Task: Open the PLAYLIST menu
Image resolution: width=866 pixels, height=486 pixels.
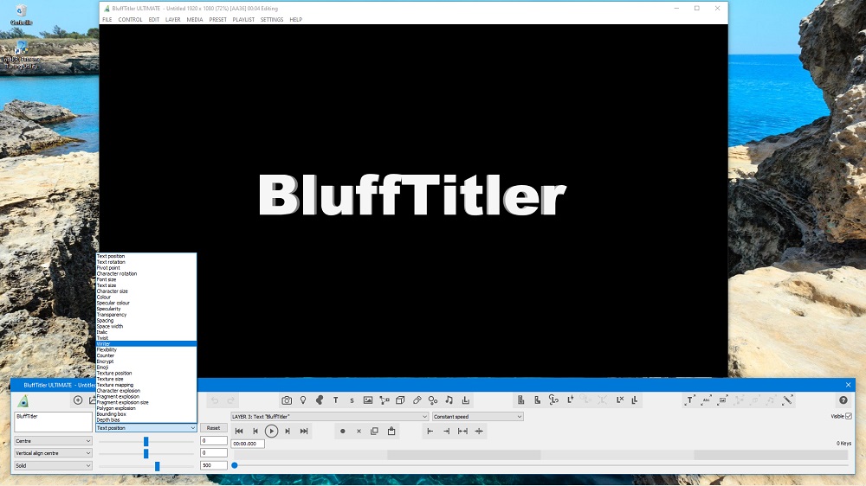Action: pos(243,19)
